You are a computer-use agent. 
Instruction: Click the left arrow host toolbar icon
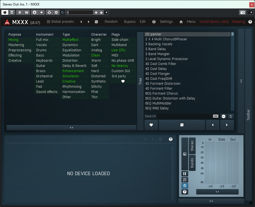point(41,12)
